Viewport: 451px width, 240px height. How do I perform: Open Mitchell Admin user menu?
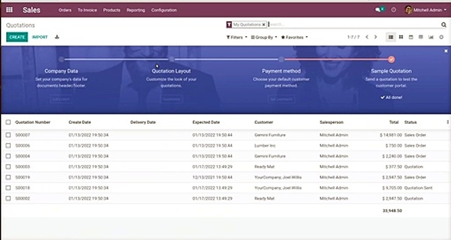(x=425, y=10)
